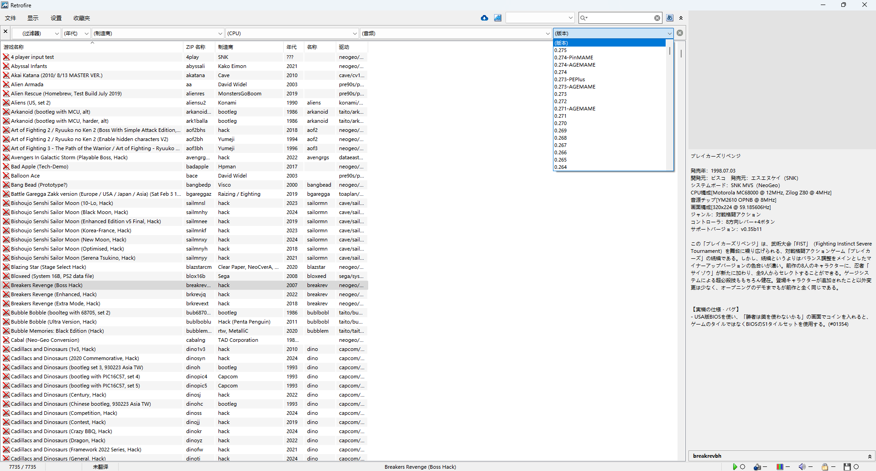
Task: Close the (版本) version dropdown via its arrow
Action: (669, 33)
